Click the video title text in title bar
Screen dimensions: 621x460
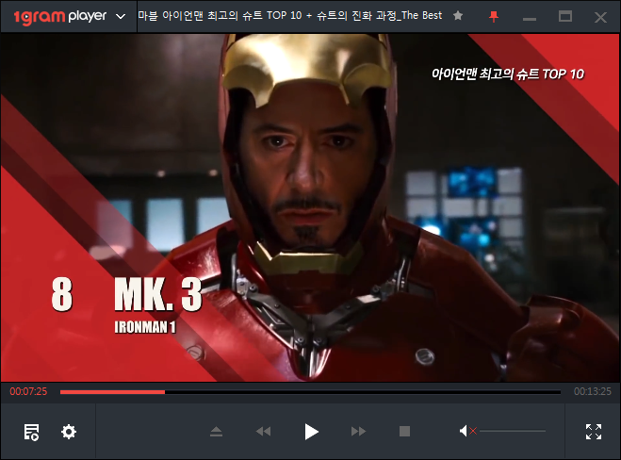pos(290,15)
